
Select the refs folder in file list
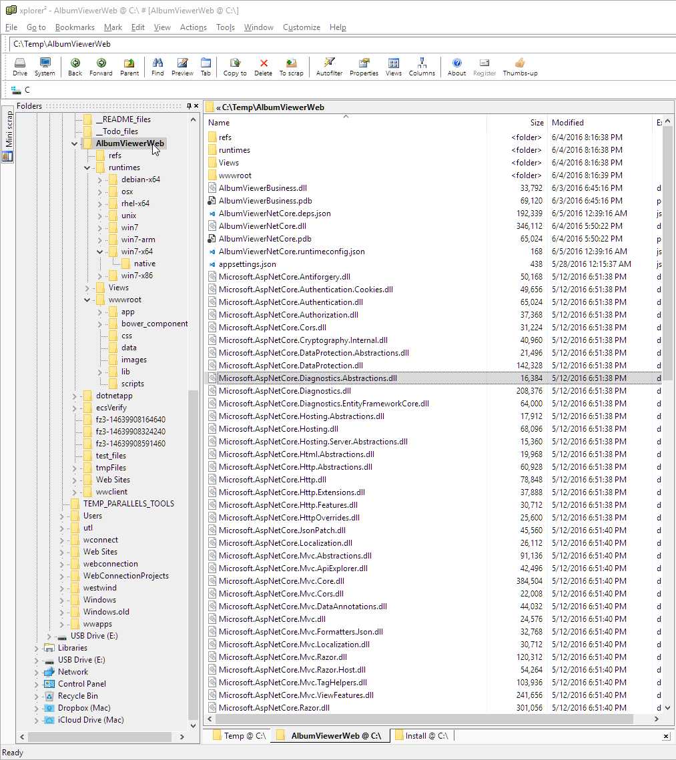pos(225,137)
